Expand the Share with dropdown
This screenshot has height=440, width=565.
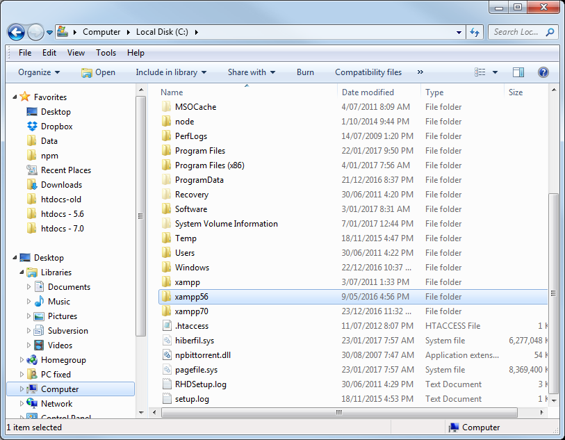252,72
